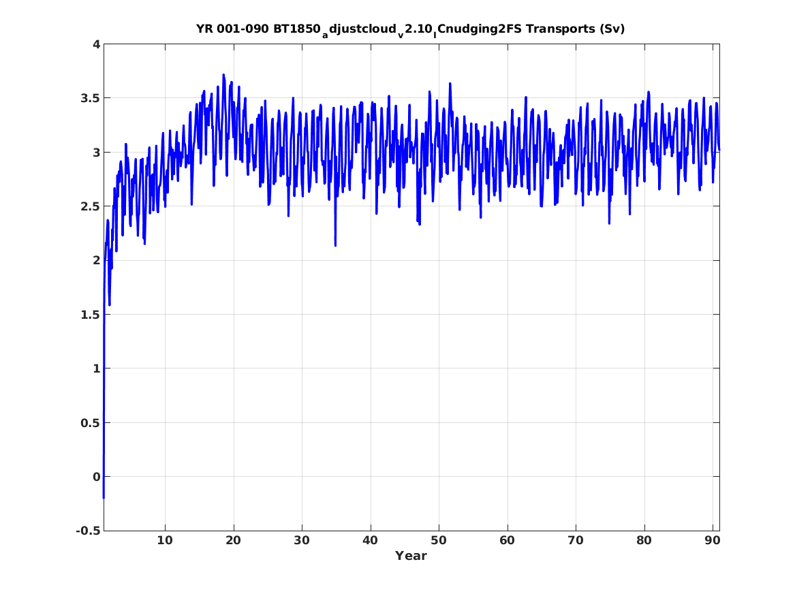Click the x-axis tick label '70'

pos(576,541)
